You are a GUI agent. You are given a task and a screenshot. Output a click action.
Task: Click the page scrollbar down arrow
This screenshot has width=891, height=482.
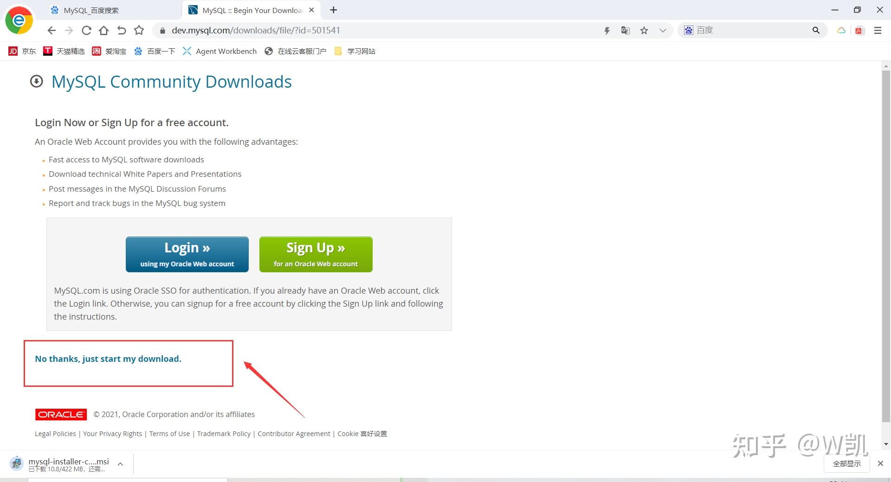(886, 444)
